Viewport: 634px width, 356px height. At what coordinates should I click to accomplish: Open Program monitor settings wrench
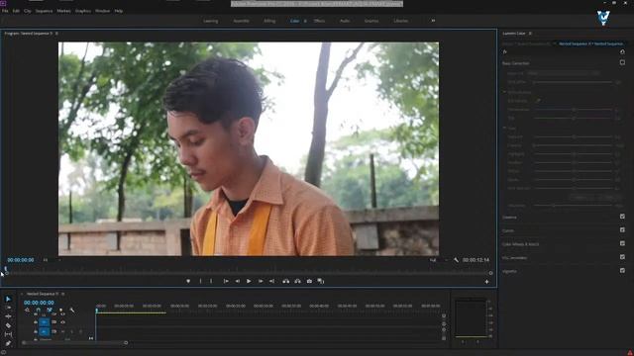coord(456,260)
